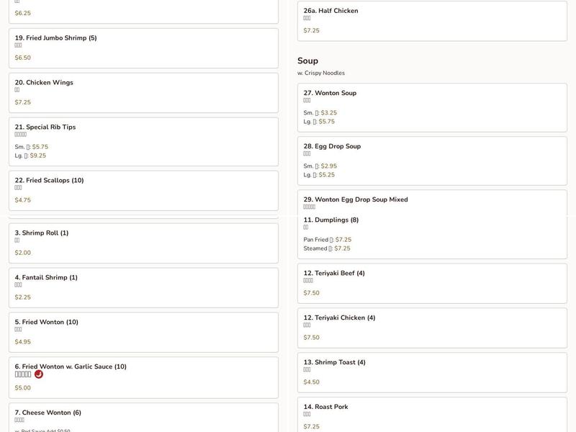This screenshot has width=576, height=432.
Task: Select the Chicken Wings menu item
Action: pos(143,92)
